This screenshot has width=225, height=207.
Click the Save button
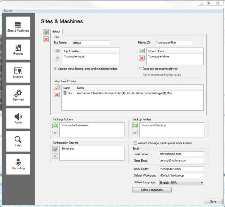(213, 202)
